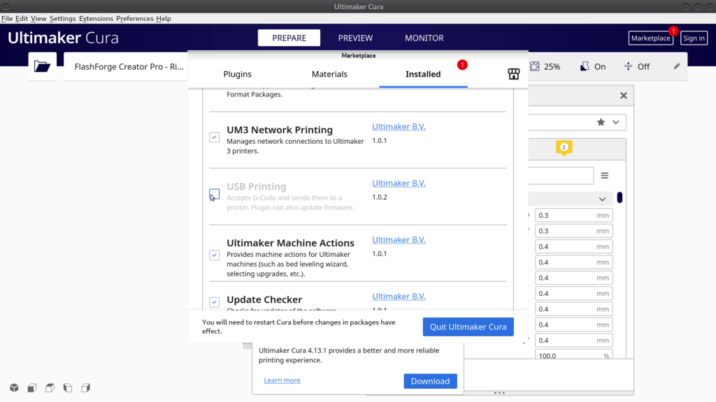Screen dimensions: 716x402
Task: Select the PREPARE stage
Action: 289,38
